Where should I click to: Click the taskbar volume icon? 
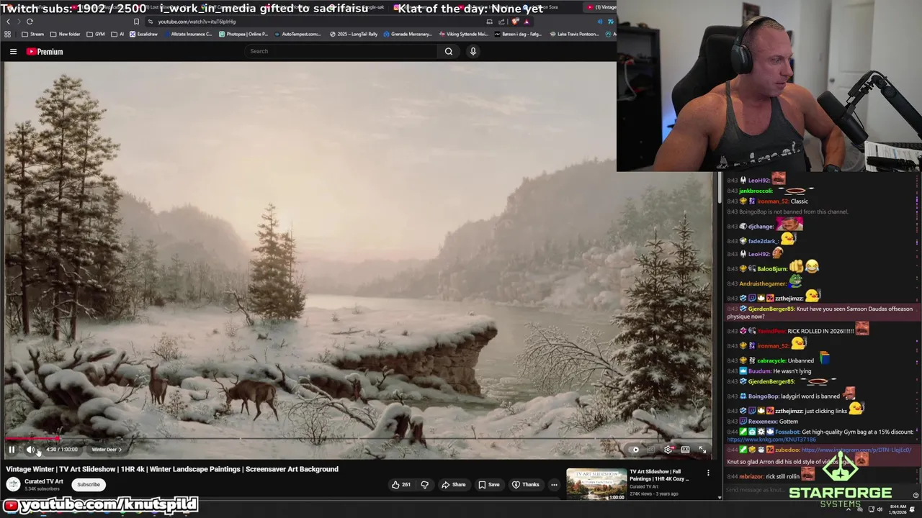(x=880, y=509)
